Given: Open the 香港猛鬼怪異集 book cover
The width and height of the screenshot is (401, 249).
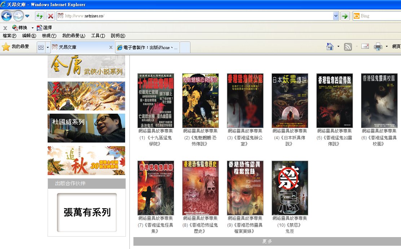Looking at the screenshot, I should pyautogui.click(x=156, y=188).
